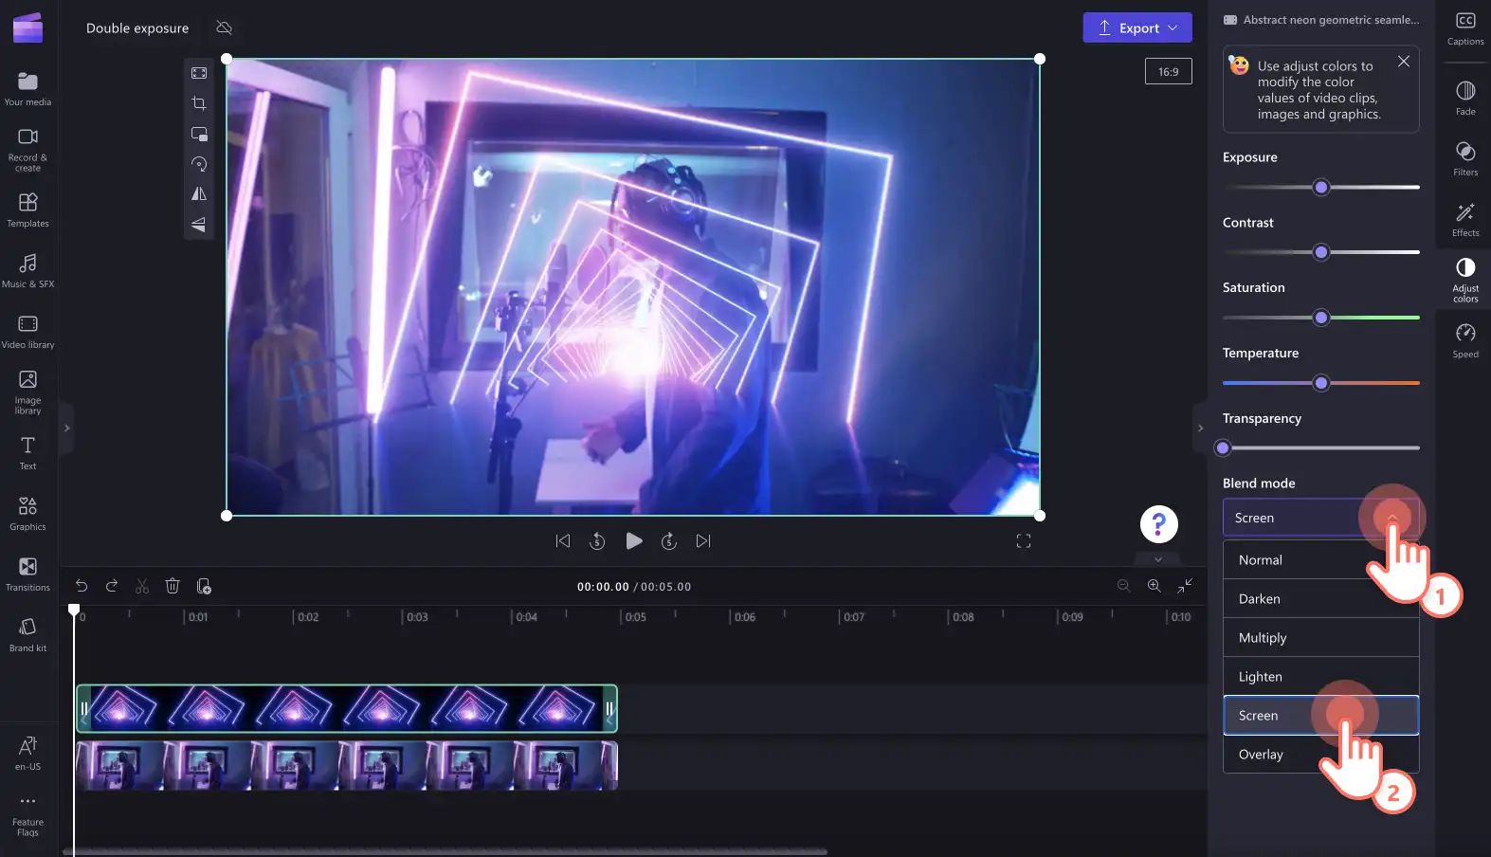Open the Effects panel

(1465, 219)
